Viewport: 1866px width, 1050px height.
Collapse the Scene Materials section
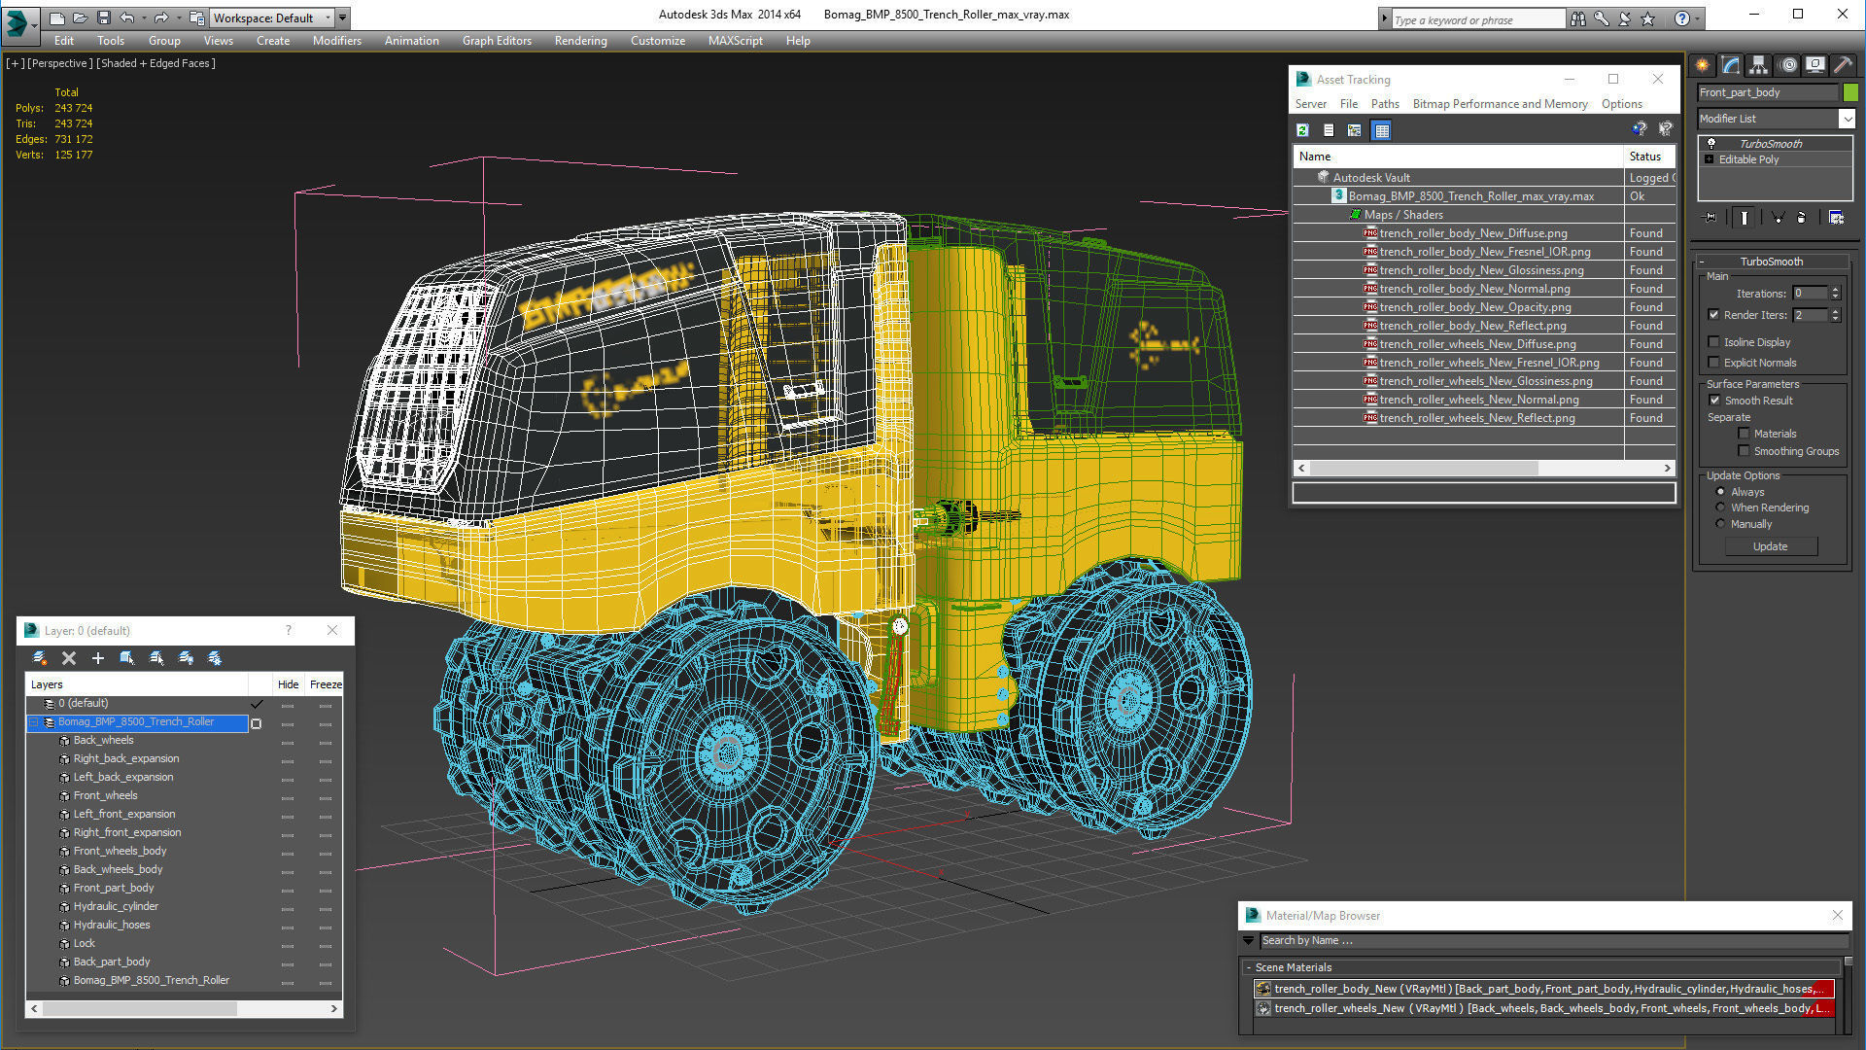(1249, 967)
